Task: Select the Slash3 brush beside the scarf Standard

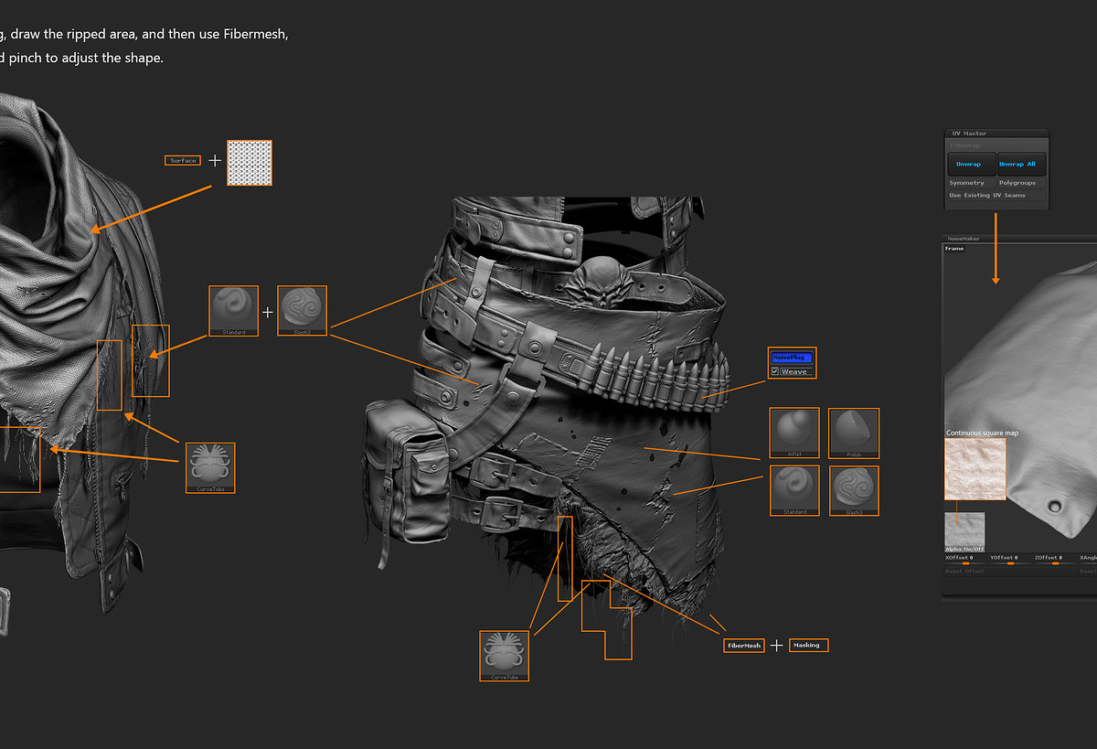Action: pos(302,311)
